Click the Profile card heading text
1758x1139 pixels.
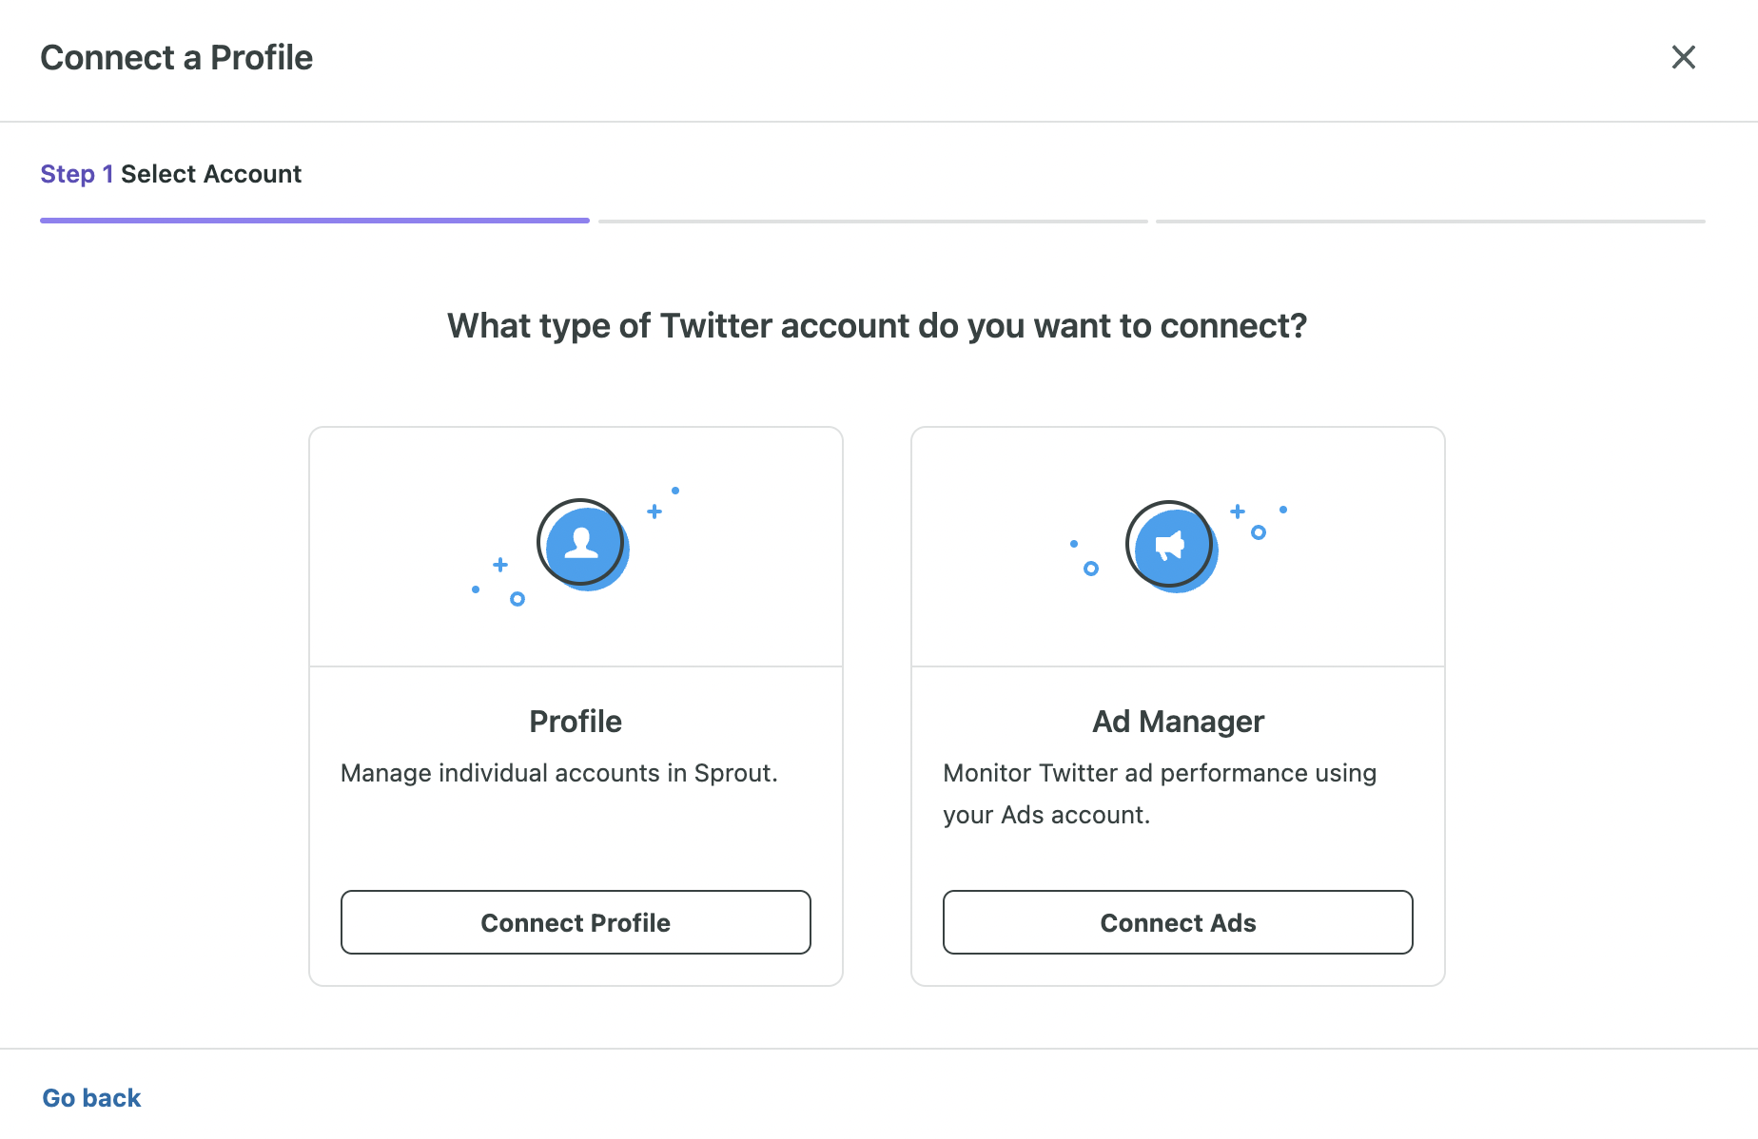click(576, 721)
